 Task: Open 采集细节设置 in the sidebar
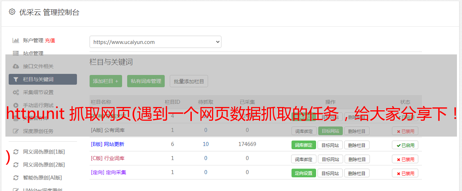coord(38,92)
